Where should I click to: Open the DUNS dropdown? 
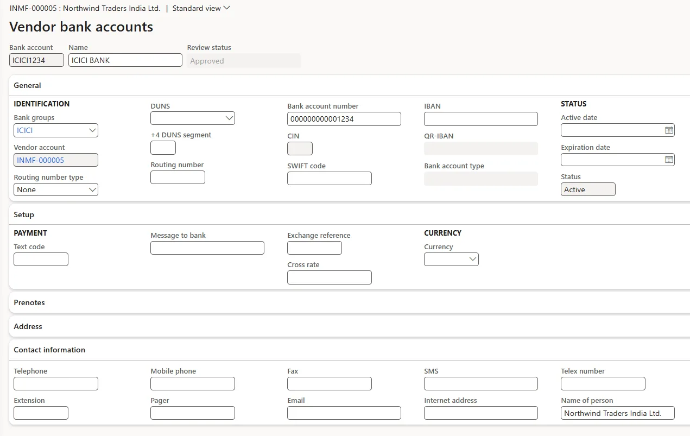(x=229, y=118)
